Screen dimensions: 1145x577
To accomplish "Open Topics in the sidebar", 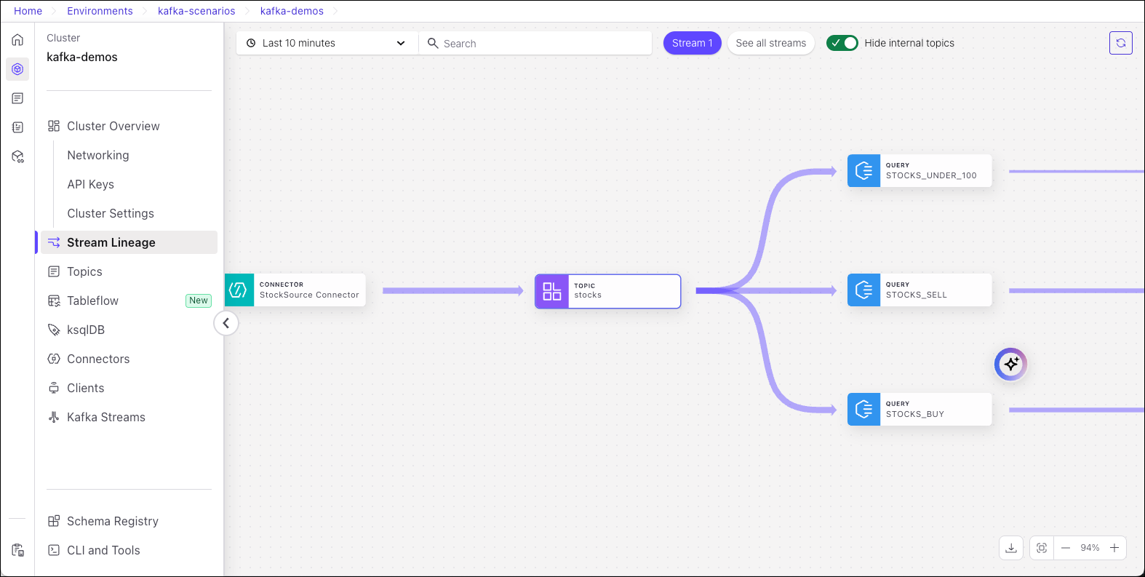I will tap(84, 271).
